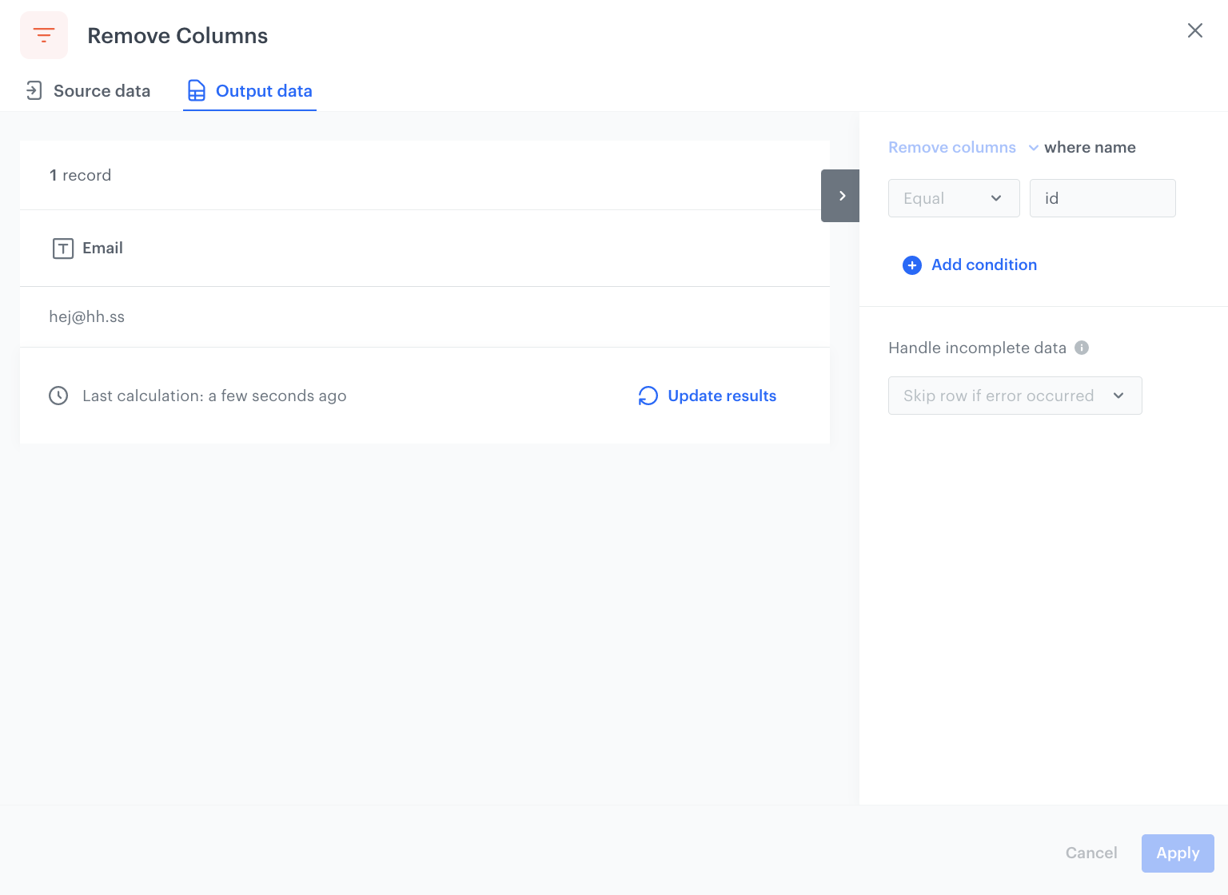Click the blue plus icon for Add condition

click(x=911, y=265)
